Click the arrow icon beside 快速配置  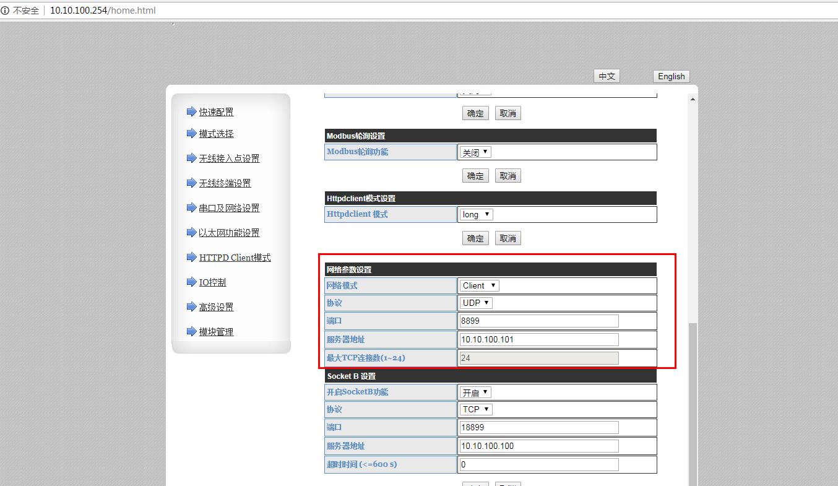point(191,112)
